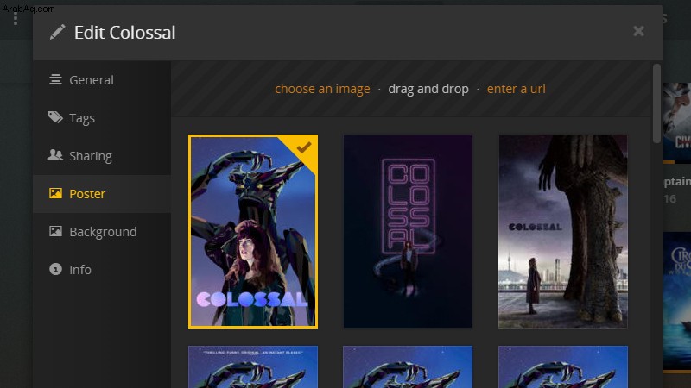Select the middle poster in the bottom row
Viewport: 691px width, 388px height.
[408, 367]
